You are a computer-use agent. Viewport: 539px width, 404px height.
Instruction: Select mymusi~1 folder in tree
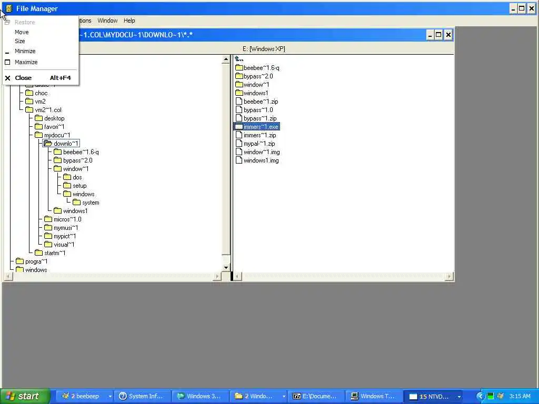[61, 228]
